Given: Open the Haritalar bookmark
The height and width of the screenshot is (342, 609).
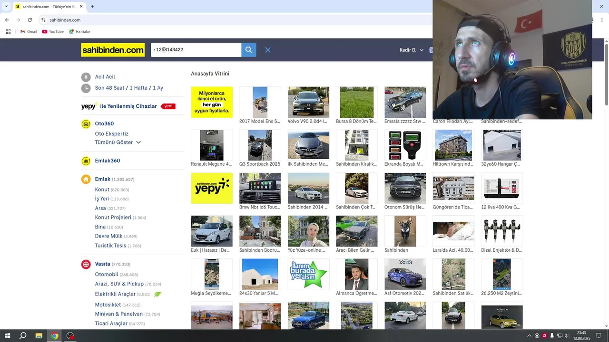Looking at the screenshot, I should [x=79, y=32].
